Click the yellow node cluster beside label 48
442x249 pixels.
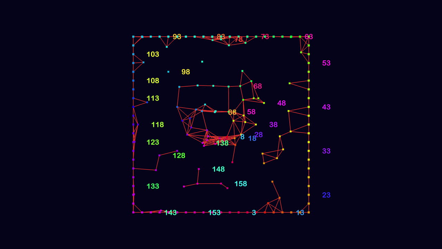pyautogui.click(x=288, y=111)
